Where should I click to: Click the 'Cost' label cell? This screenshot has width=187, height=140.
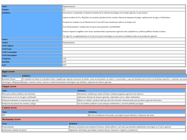pyautogui.click(x=32, y=65)
